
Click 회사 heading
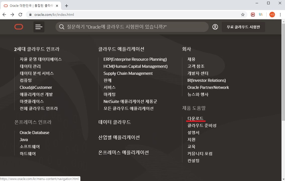[187, 49]
